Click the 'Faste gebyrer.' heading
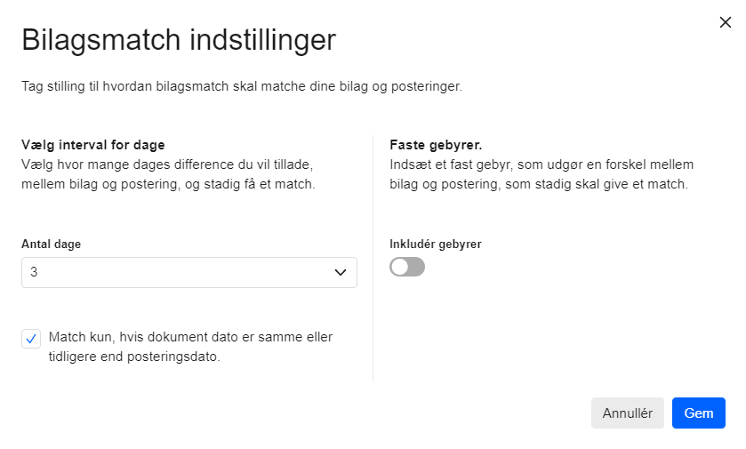 point(436,145)
